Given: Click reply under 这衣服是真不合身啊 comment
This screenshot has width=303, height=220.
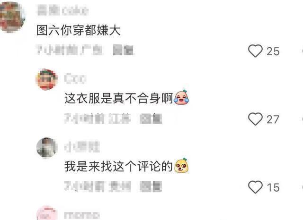Looking at the screenshot, I should [x=151, y=118].
